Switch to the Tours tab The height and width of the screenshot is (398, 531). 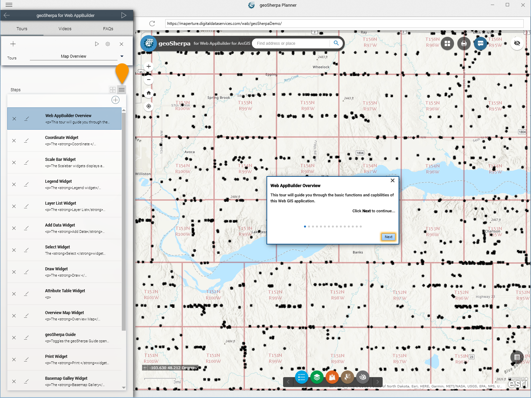22,29
